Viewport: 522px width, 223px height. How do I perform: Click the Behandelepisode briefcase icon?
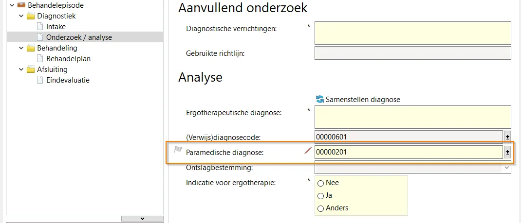tap(21, 5)
